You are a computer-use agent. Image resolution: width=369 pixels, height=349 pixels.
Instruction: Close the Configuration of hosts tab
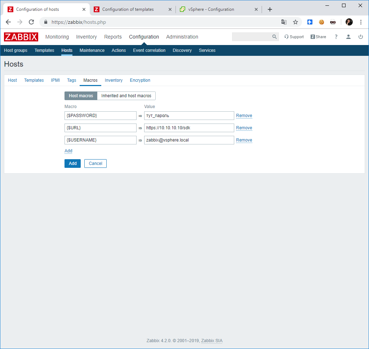84,9
